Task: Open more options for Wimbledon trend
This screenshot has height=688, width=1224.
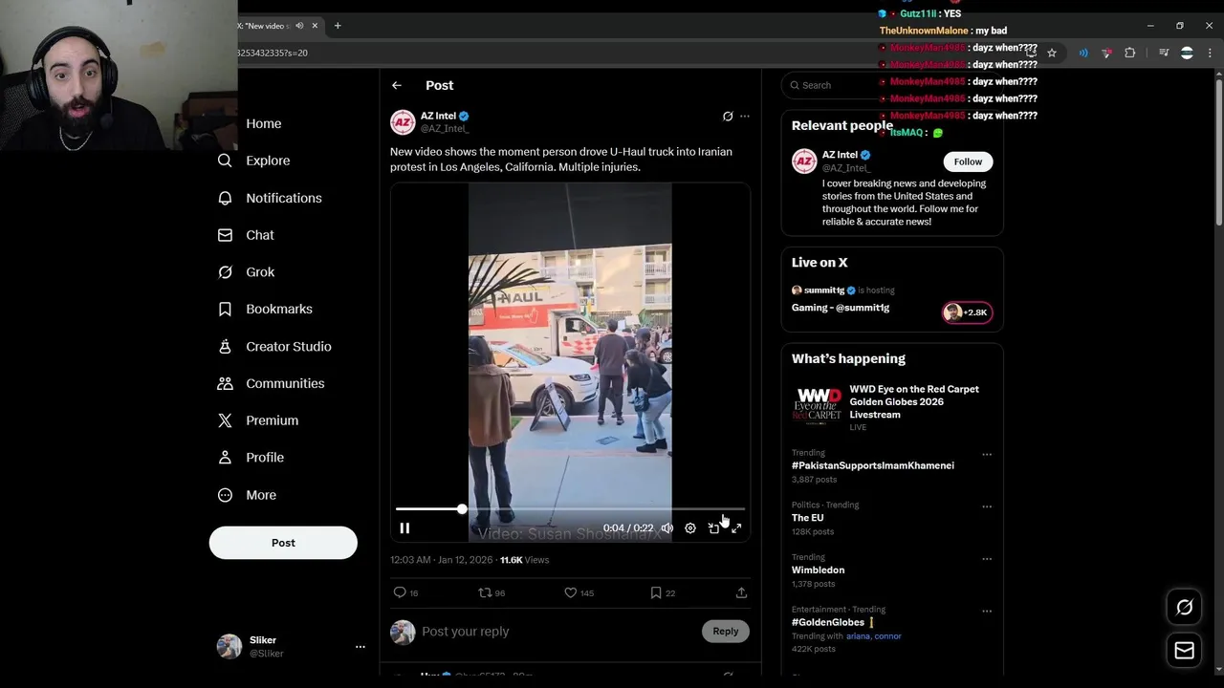Action: pyautogui.click(x=987, y=559)
